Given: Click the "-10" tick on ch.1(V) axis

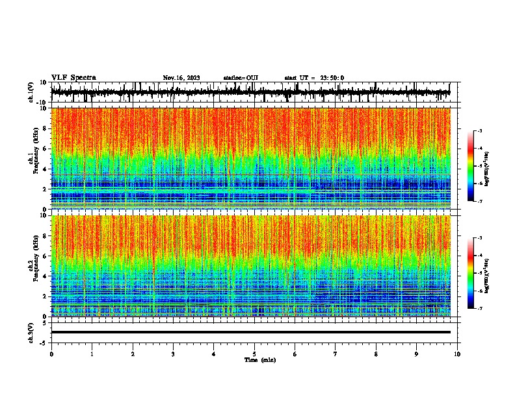Looking at the screenshot, I should pyautogui.click(x=42, y=103).
